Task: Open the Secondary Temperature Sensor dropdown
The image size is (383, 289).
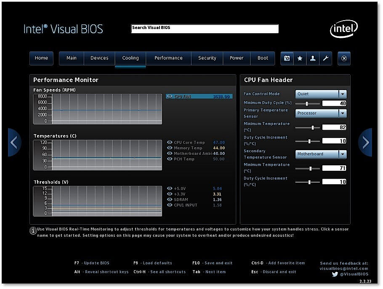Action: click(x=343, y=154)
